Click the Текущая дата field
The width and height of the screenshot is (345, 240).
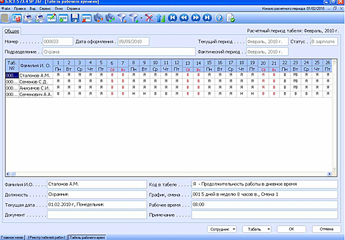(x=97, y=205)
